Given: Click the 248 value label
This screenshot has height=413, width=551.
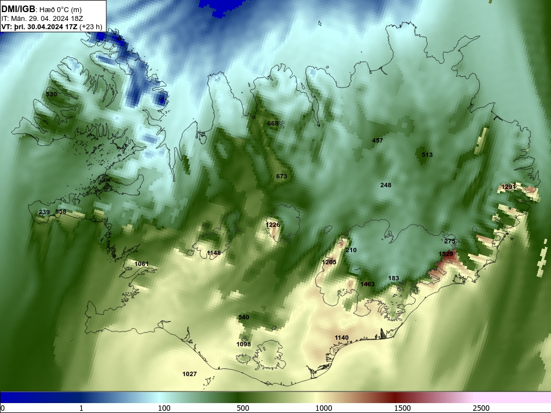Looking at the screenshot, I should 386,185.
